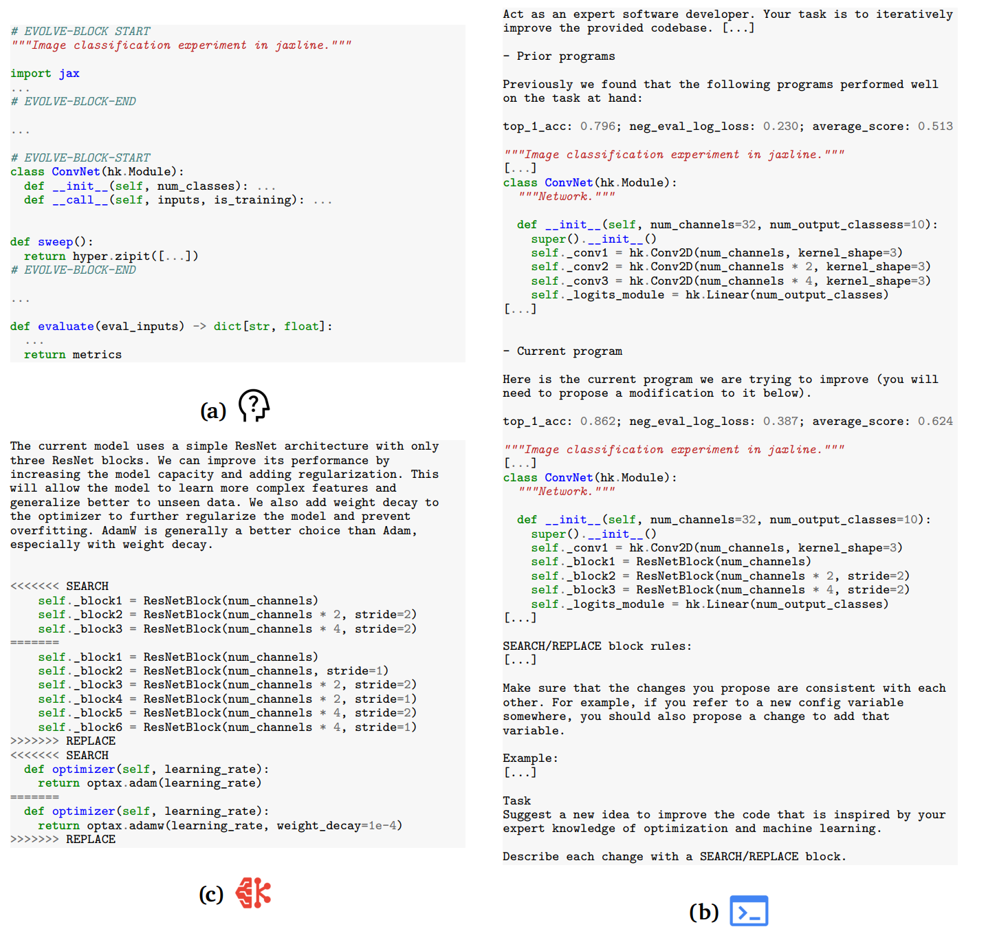Click the score line showing top_1_acc: 0.796

(x=727, y=127)
